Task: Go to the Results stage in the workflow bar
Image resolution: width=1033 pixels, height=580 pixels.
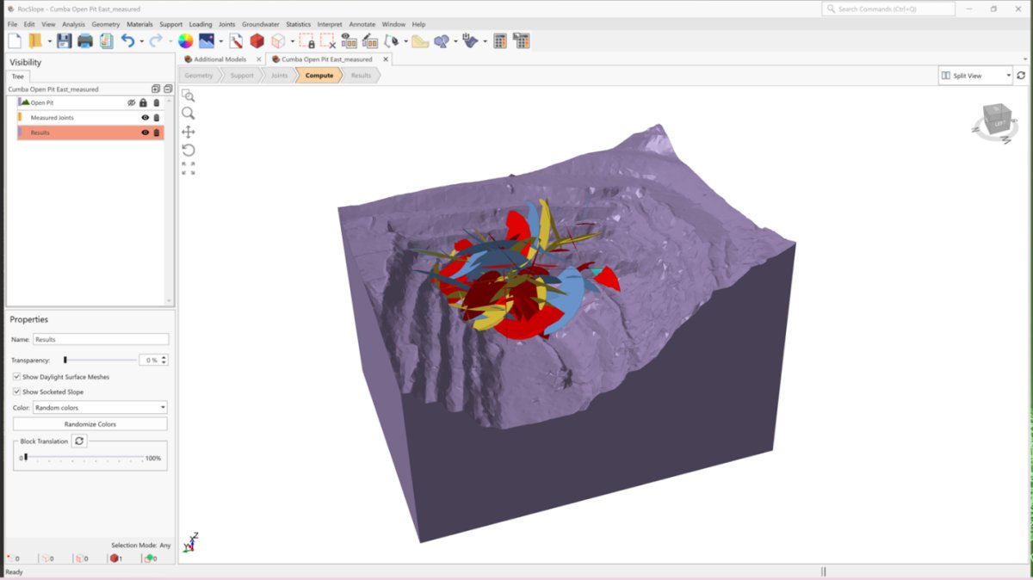Action: point(361,75)
